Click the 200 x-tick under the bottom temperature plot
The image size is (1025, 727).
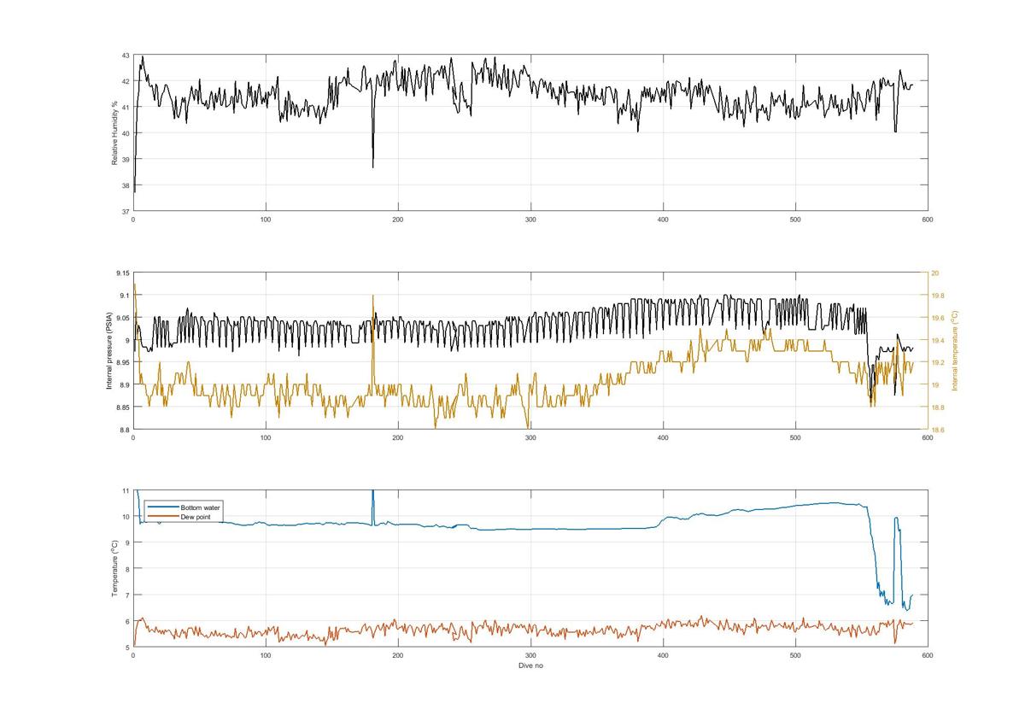(398, 655)
